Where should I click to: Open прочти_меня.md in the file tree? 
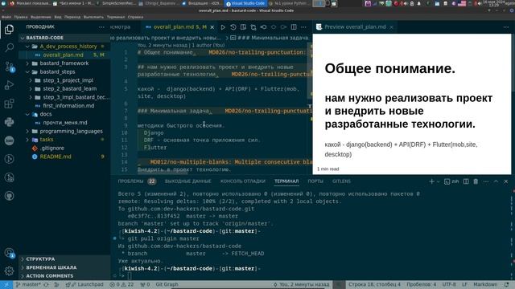(x=64, y=123)
